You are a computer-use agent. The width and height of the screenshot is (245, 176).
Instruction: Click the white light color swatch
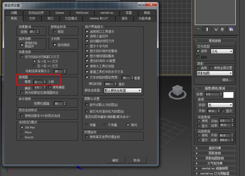coord(228,95)
